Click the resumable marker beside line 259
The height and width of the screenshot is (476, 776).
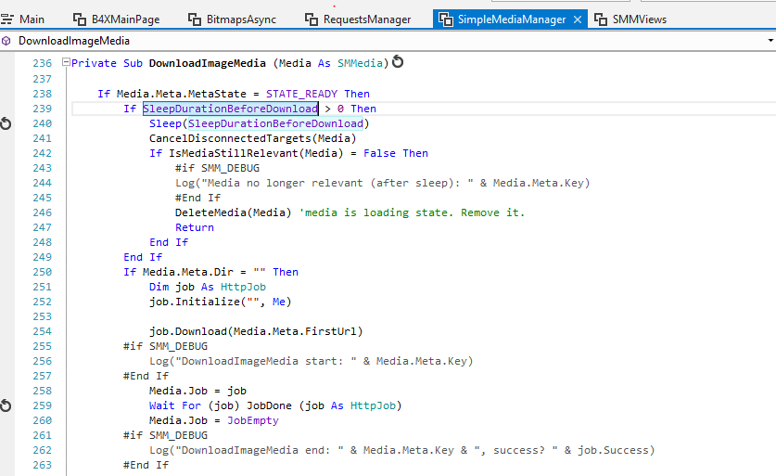(6, 405)
